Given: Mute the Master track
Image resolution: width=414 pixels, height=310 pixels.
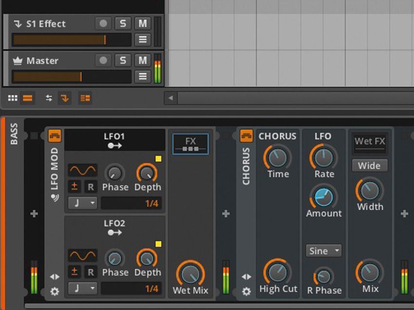Looking at the screenshot, I should point(142,60).
